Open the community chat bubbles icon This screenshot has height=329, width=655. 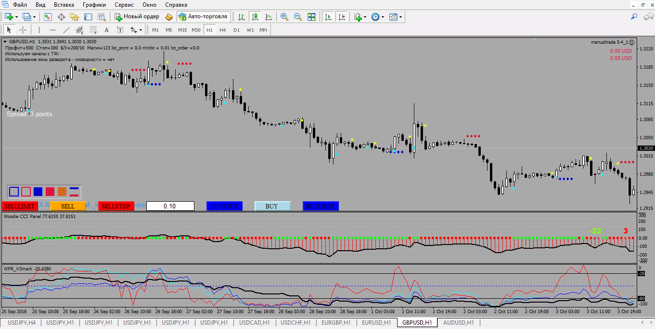[x=648, y=17]
